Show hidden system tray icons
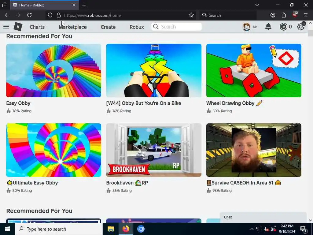 (x=252, y=229)
